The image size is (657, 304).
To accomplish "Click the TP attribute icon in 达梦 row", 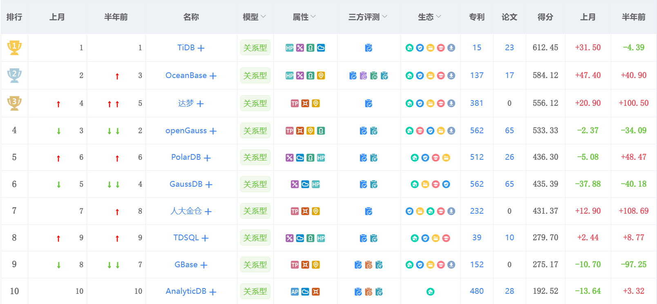I will pyautogui.click(x=295, y=103).
